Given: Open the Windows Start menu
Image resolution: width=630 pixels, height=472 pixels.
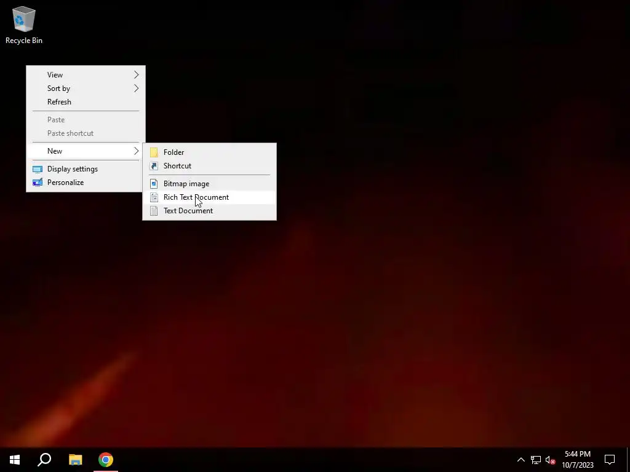Looking at the screenshot, I should pos(15,460).
